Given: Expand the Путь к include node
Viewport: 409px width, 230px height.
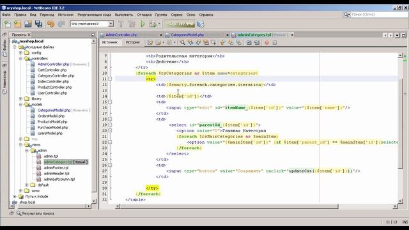Looking at the screenshot, I should point(15,196).
